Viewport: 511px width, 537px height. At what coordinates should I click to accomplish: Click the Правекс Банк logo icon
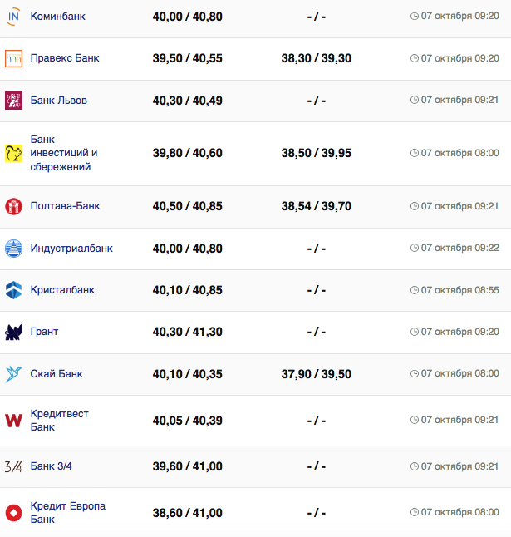[x=13, y=58]
